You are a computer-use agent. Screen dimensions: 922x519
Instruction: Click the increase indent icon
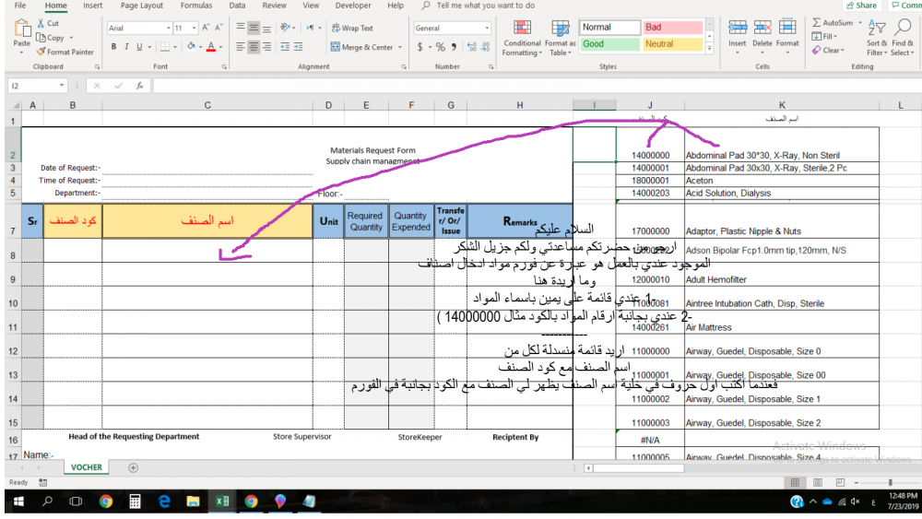(x=298, y=46)
